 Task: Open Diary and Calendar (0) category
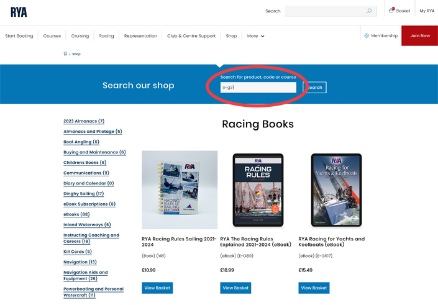tap(89, 183)
